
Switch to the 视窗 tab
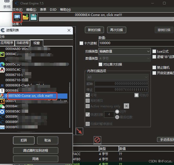pos(37,43)
